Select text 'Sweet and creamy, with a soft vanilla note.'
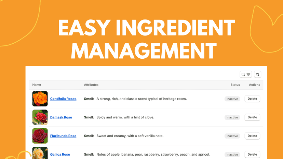Viewport: 283px width, 159px height. (x=130, y=136)
